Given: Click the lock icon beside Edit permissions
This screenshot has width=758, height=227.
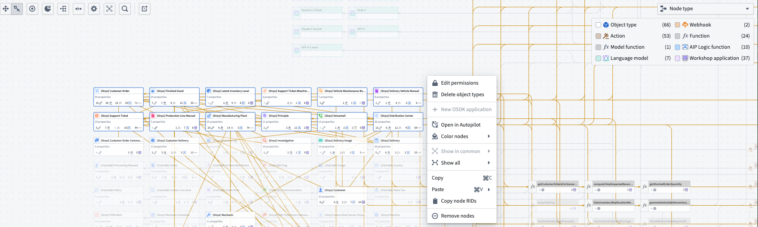Looking at the screenshot, I should pyautogui.click(x=435, y=83).
